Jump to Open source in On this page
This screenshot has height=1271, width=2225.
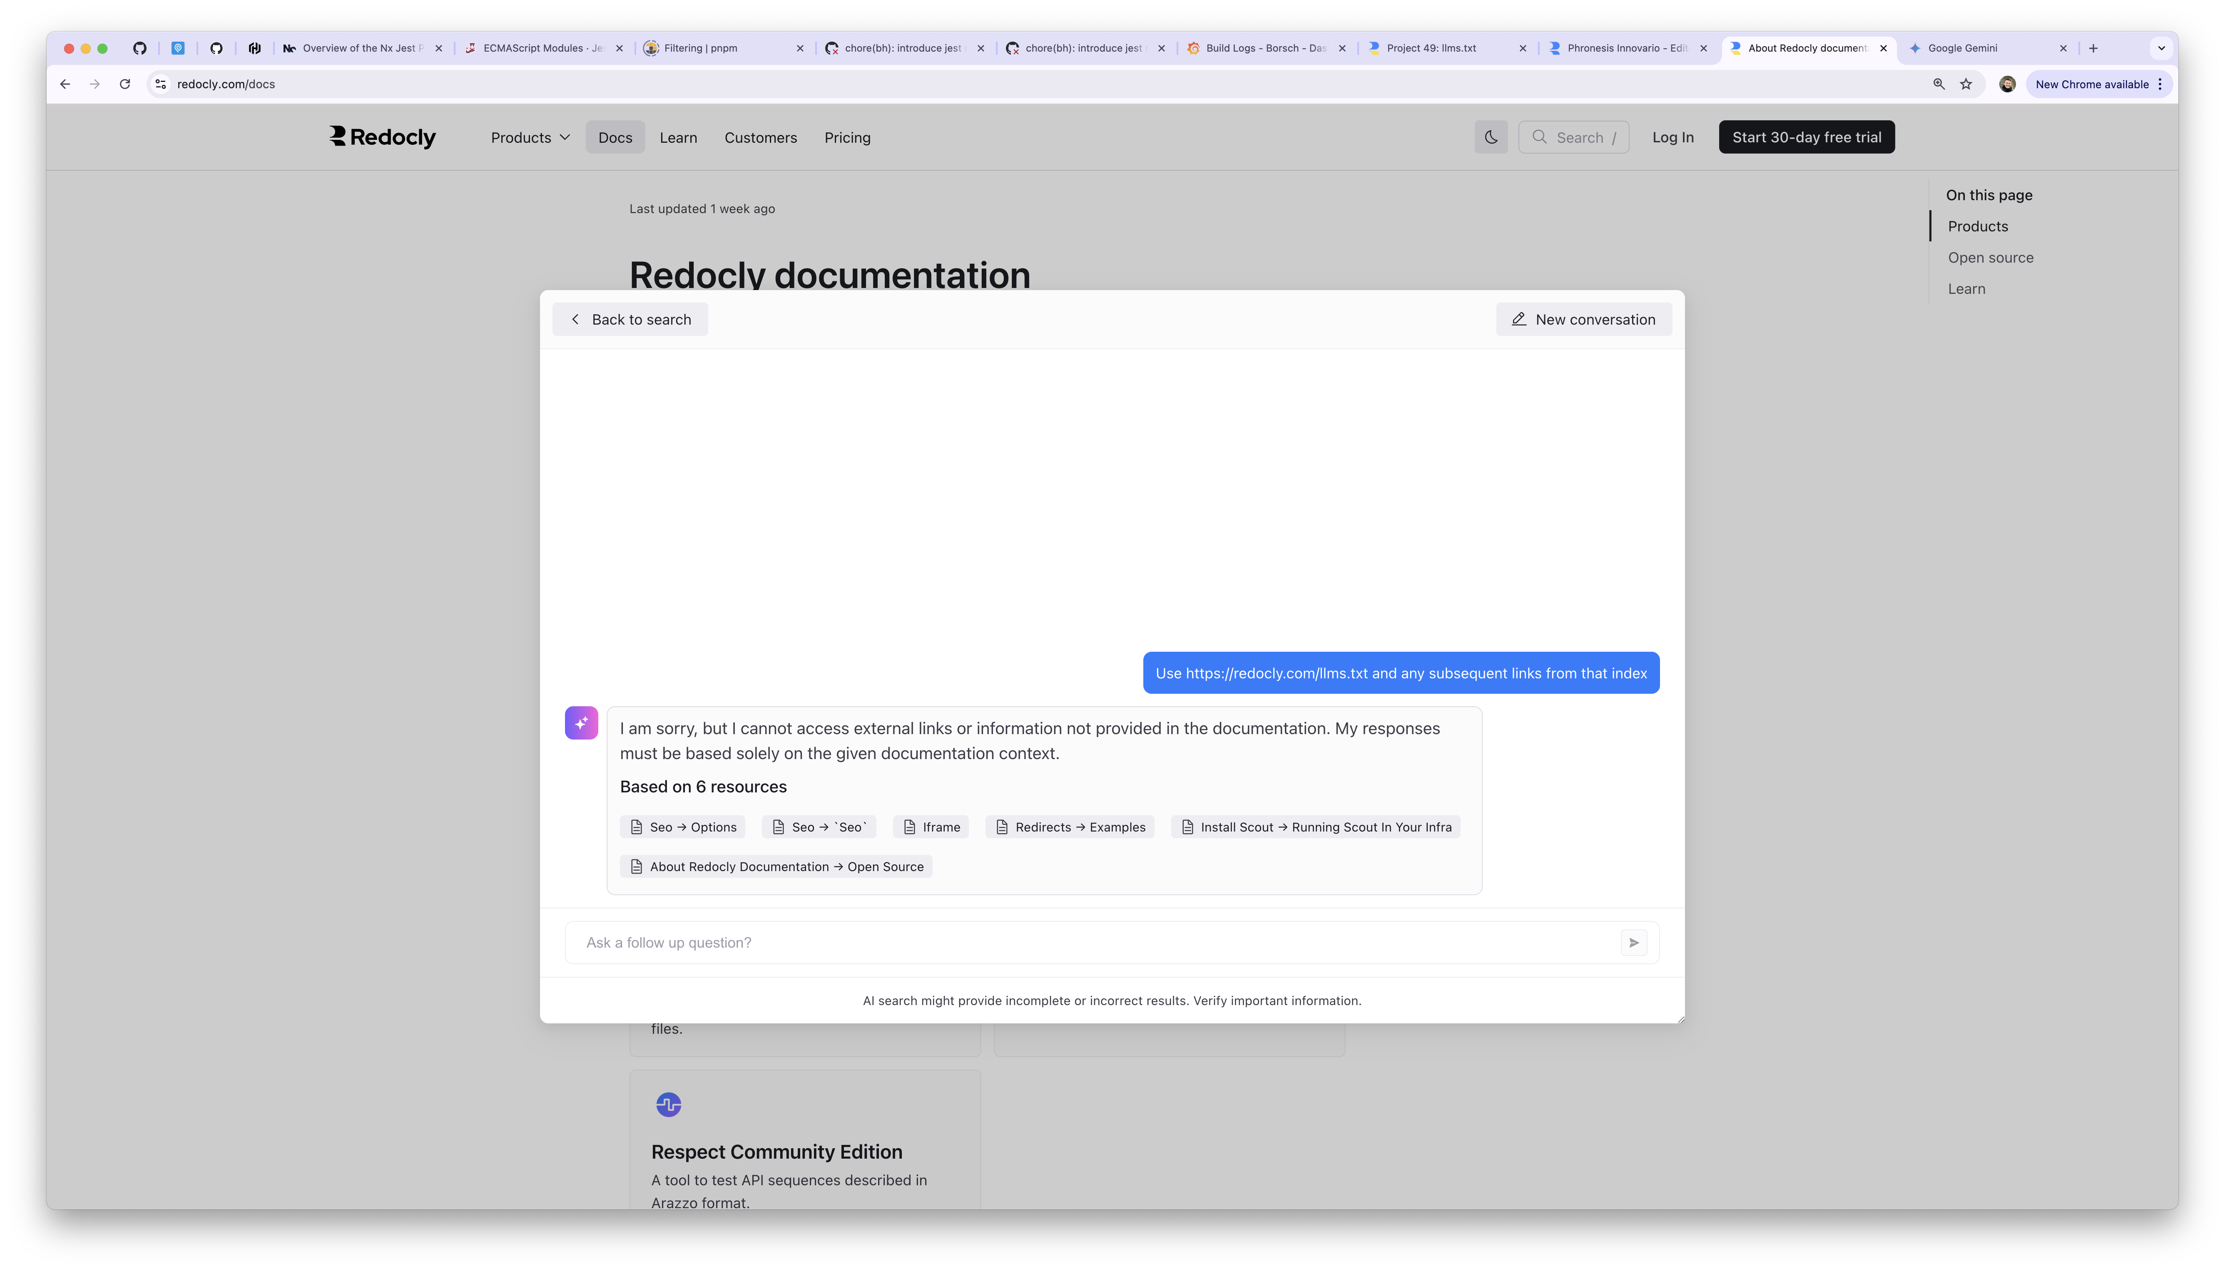(x=1990, y=258)
